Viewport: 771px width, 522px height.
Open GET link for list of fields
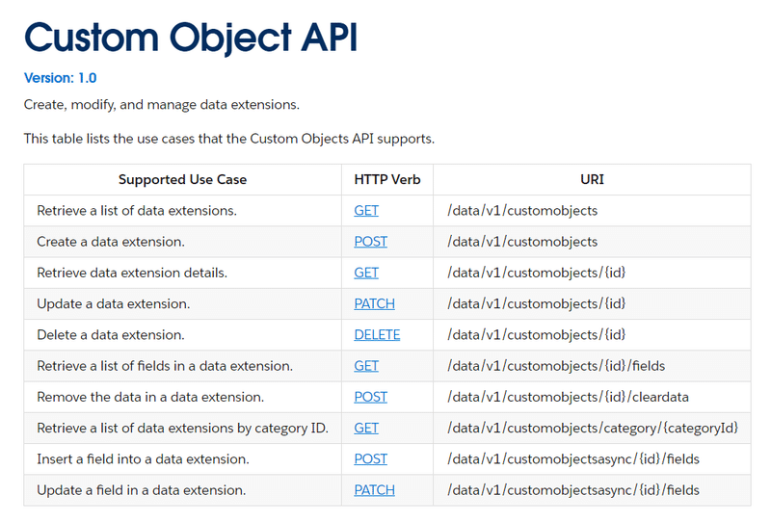tap(366, 366)
